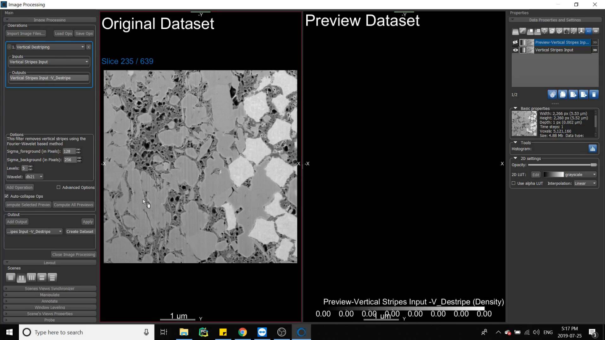Remove Vertical Destriping operation with X button
The image size is (605, 340).
(x=89, y=47)
